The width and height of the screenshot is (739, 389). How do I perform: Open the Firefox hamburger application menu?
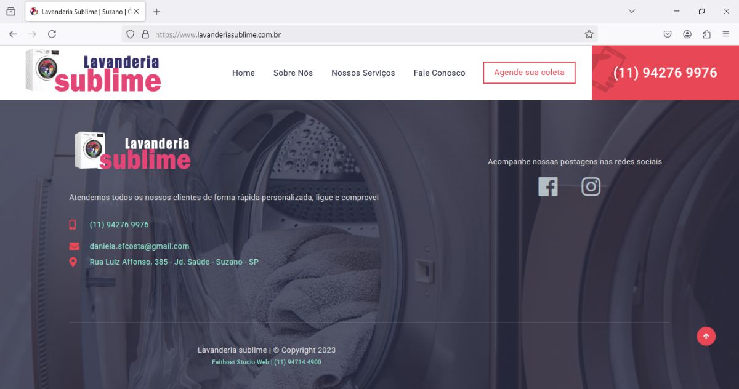click(x=726, y=34)
